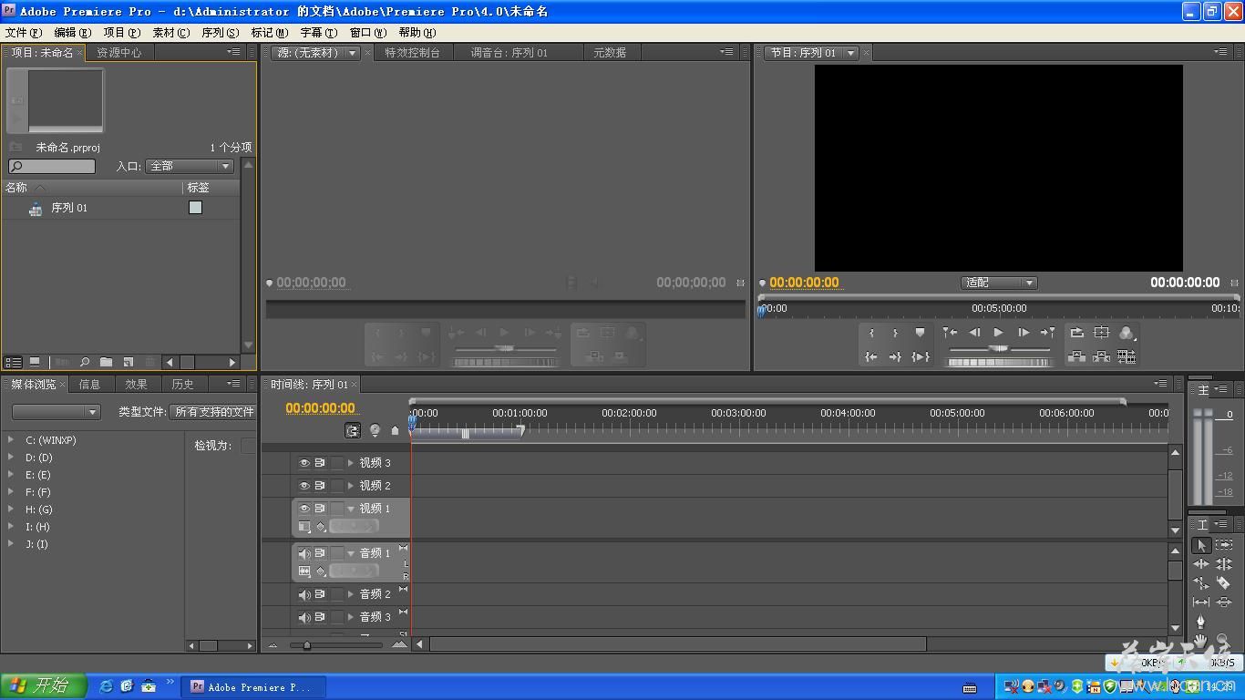Open the 入口 全部 dropdown

190,166
